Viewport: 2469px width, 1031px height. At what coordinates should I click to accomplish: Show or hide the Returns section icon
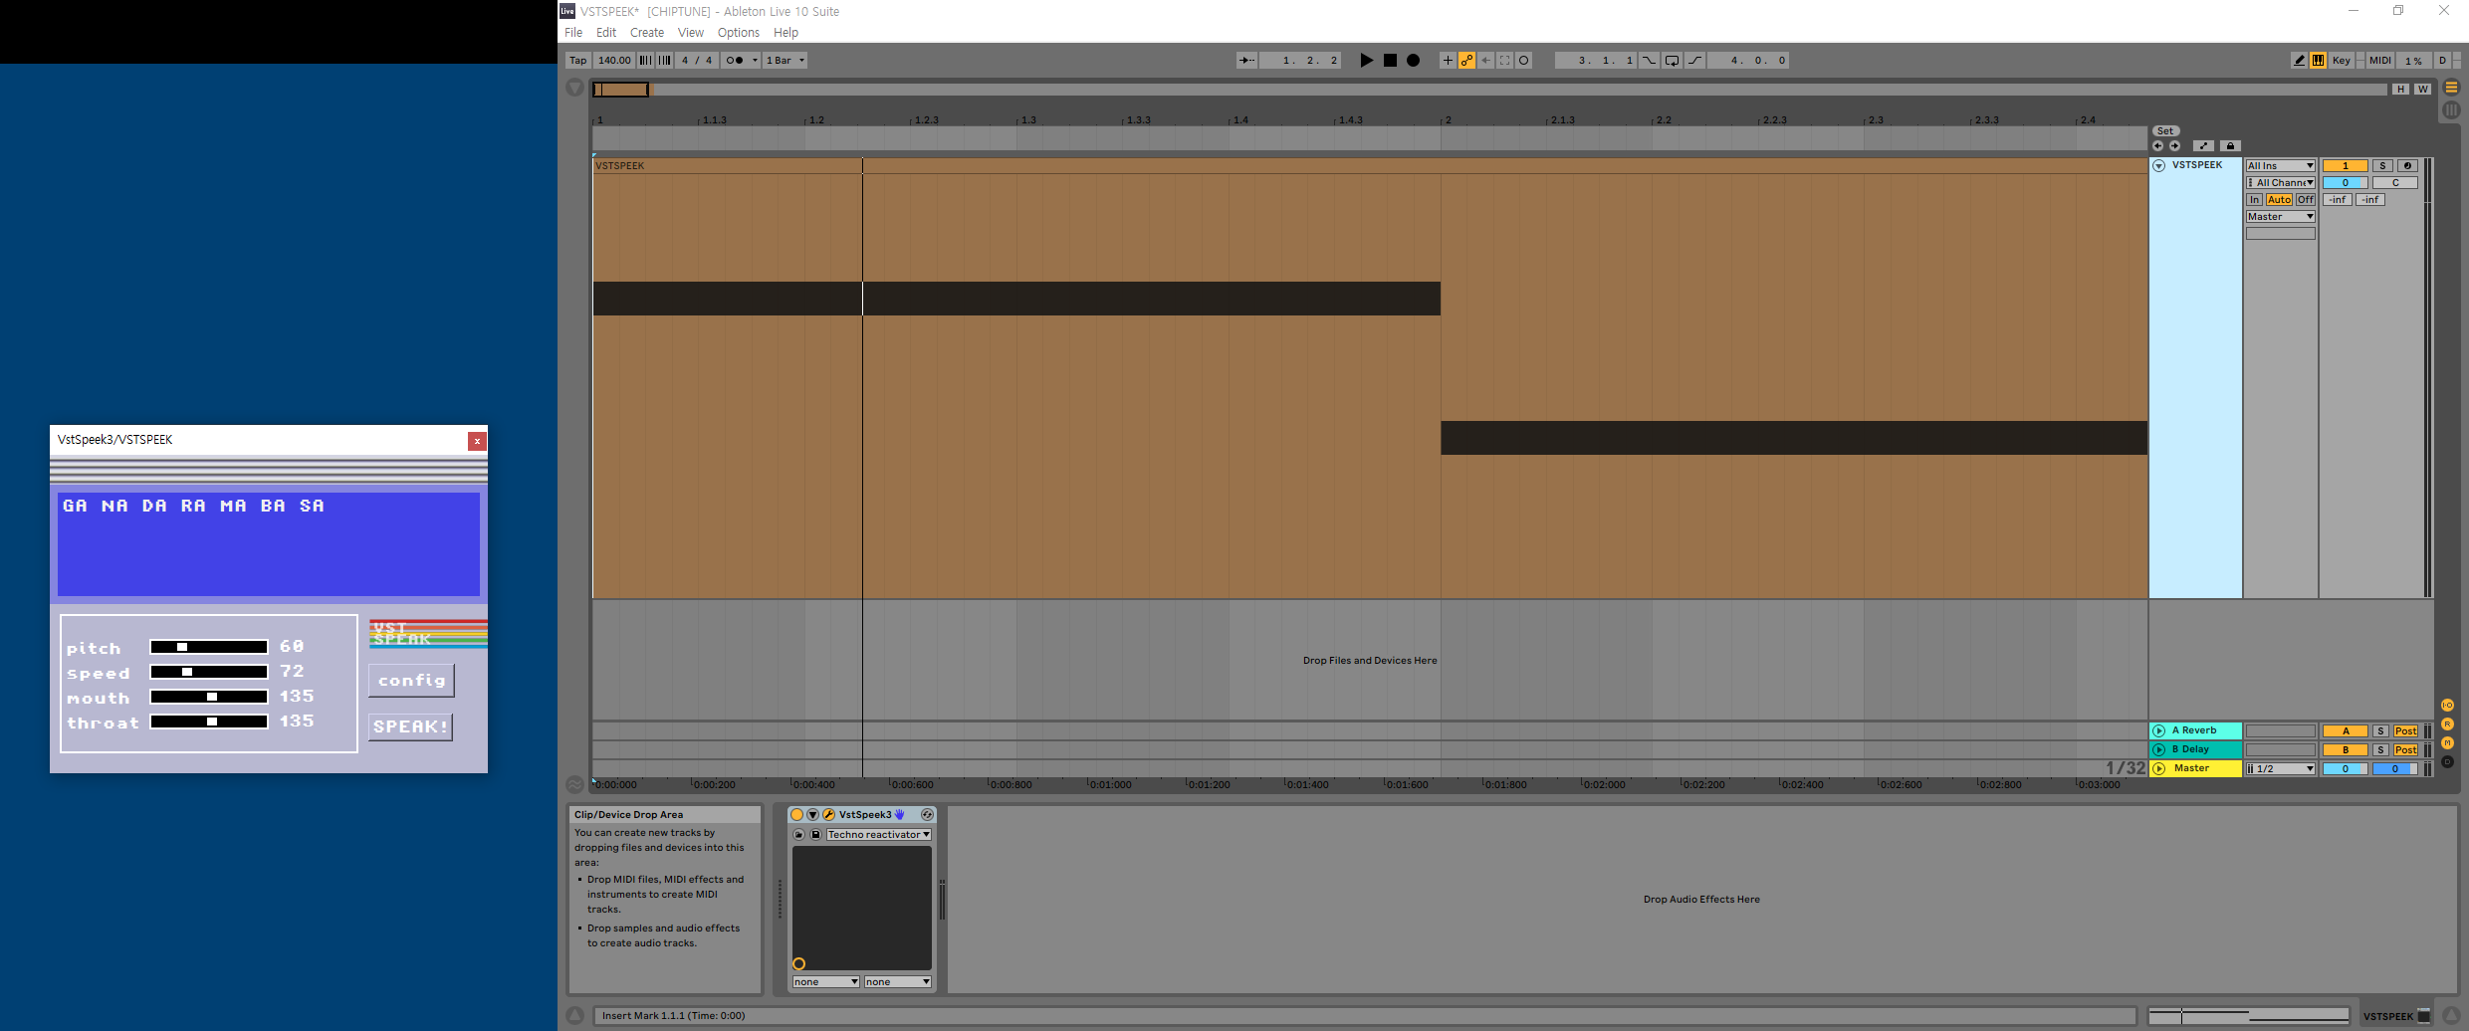(2448, 724)
